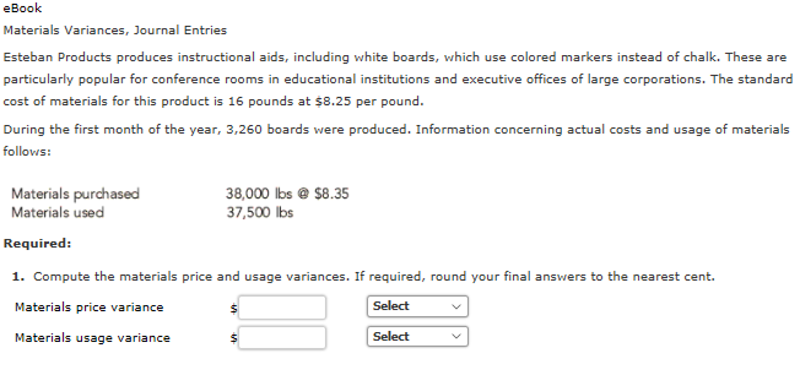Open the eBook link
The width and height of the screenshot is (800, 386).
pos(22,8)
